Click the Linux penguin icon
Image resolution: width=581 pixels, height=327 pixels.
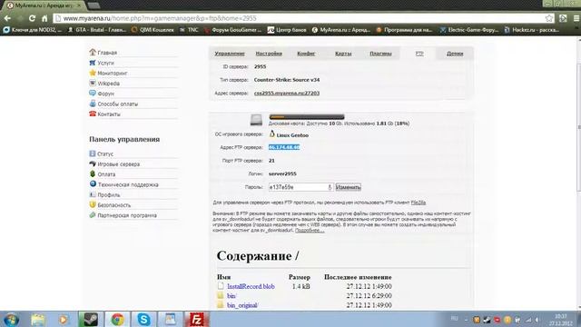click(272, 134)
